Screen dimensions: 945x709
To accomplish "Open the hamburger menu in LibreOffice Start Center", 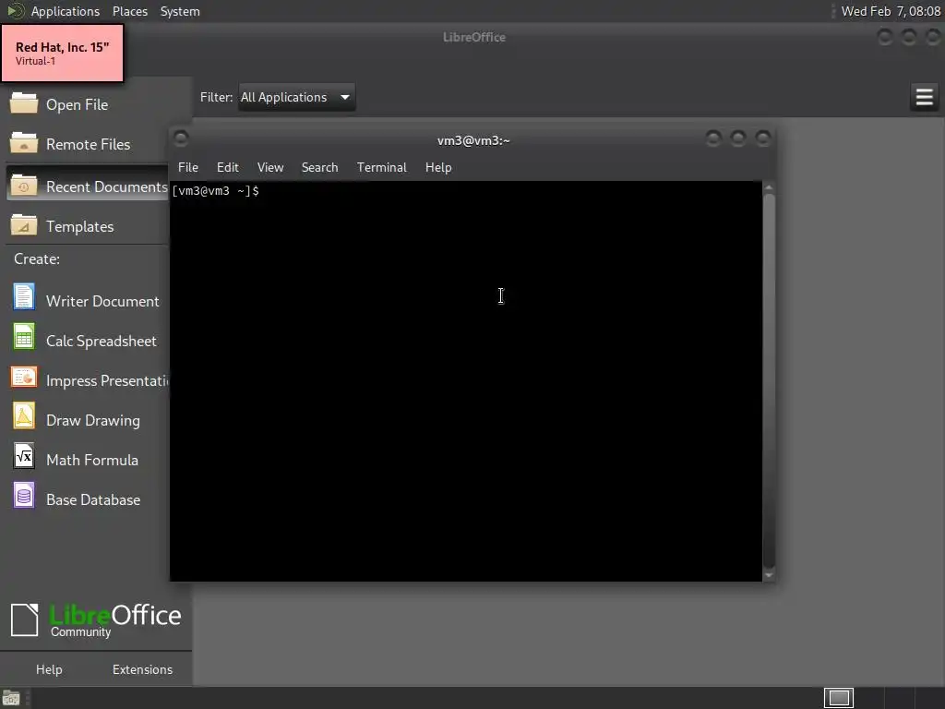I will click(x=924, y=97).
